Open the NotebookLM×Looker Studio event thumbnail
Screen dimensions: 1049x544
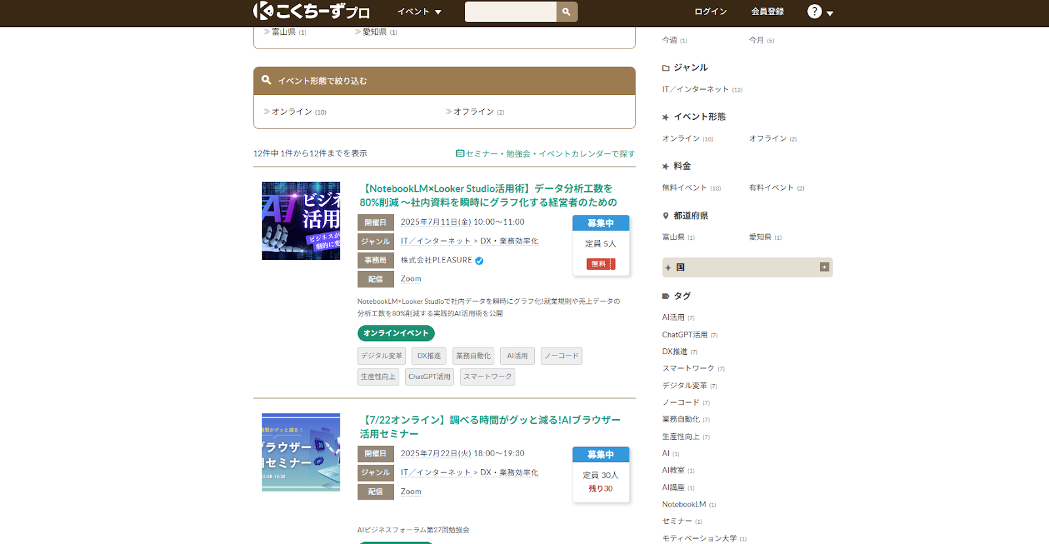[x=301, y=221]
